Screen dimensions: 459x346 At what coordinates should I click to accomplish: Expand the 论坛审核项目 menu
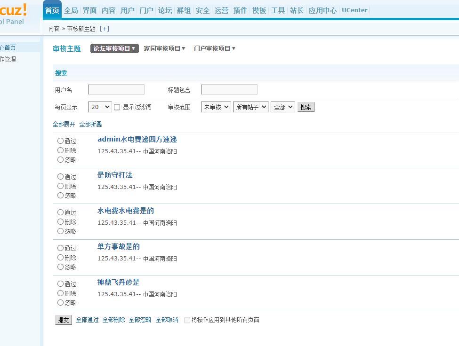(x=114, y=48)
